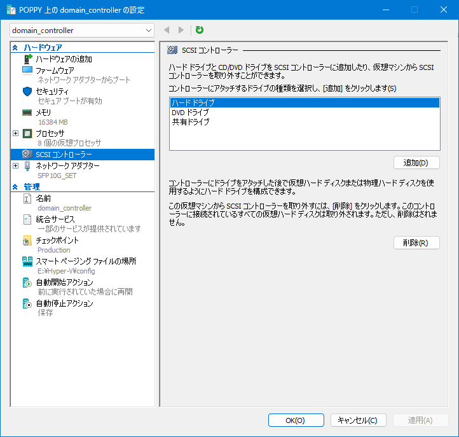Select ハード ドライブ in drive type list
The width and height of the screenshot is (459, 437).
[x=305, y=103]
